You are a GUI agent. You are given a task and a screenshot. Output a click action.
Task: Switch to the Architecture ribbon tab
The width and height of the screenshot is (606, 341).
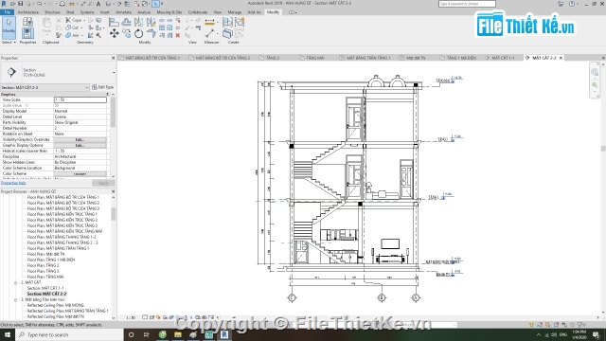click(x=27, y=12)
